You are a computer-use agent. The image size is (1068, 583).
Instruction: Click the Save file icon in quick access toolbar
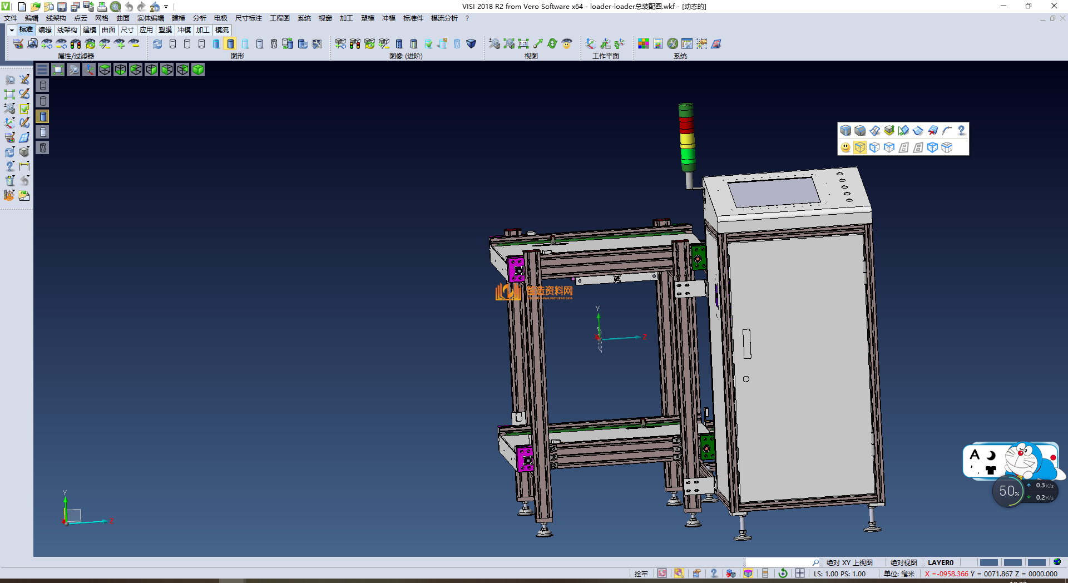point(62,7)
